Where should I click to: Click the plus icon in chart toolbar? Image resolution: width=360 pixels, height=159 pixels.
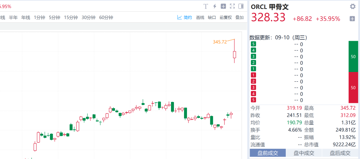click(223, 6)
